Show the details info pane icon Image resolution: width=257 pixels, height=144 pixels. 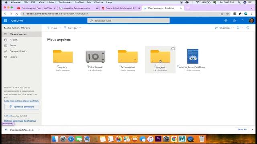click(248, 28)
